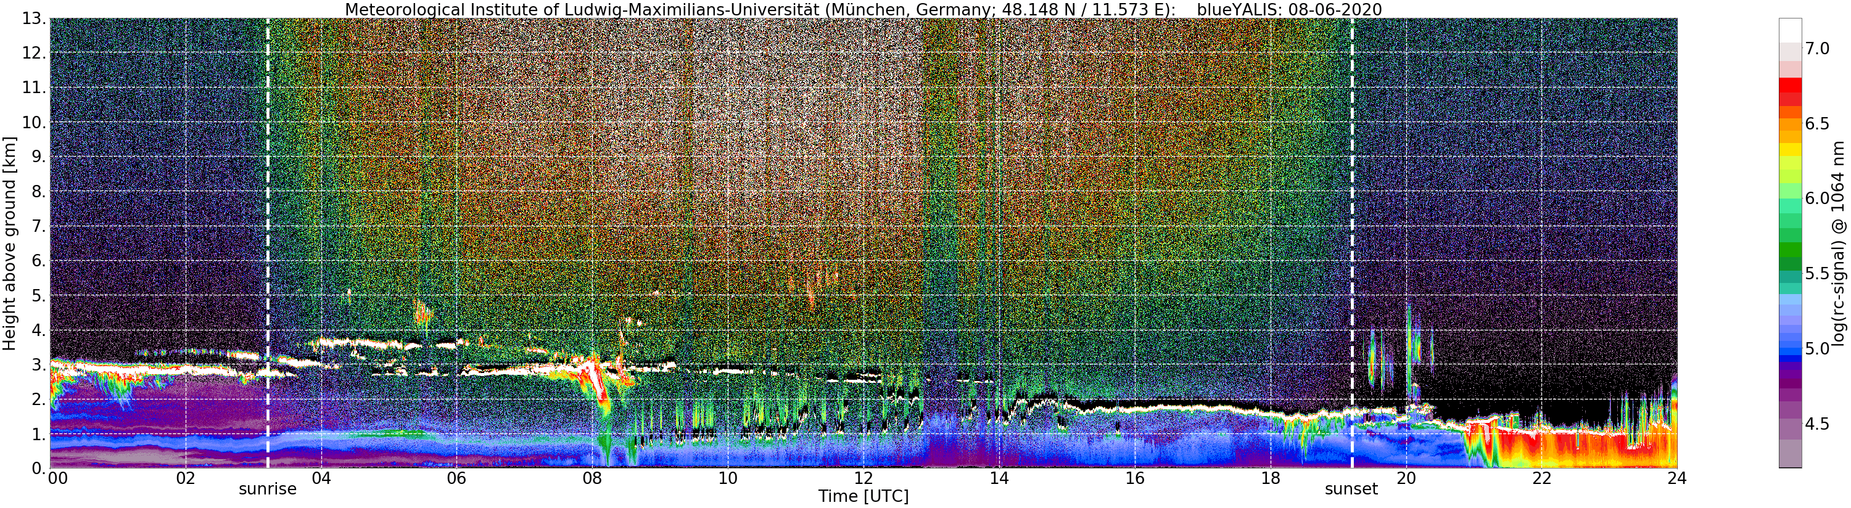This screenshot has height=508, width=1851.
Task: Click the 'sunrise' label below the axis
Action: click(x=267, y=490)
